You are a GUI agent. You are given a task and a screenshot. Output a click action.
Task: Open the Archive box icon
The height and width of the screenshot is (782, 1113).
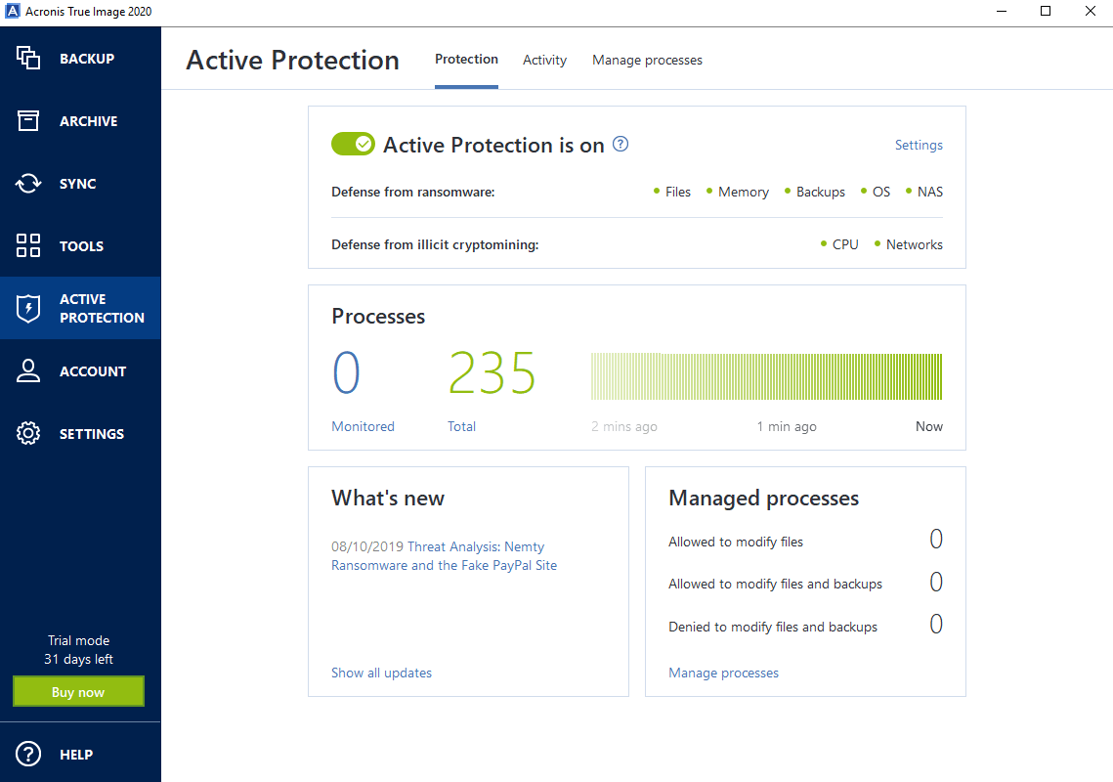[x=28, y=121]
